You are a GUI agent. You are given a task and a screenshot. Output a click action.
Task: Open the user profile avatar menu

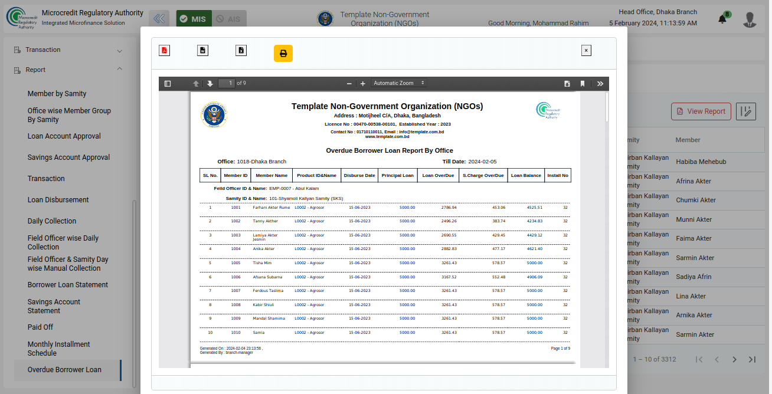pyautogui.click(x=750, y=19)
